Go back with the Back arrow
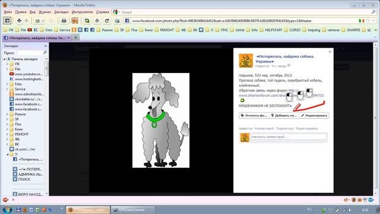The image size is (380, 214). click(19, 21)
